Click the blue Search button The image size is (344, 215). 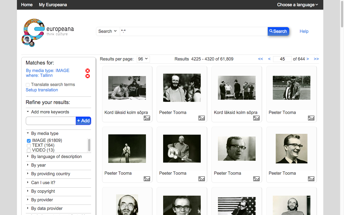(278, 31)
